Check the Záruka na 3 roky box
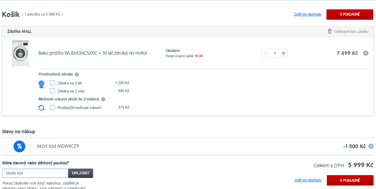 [53, 91]
